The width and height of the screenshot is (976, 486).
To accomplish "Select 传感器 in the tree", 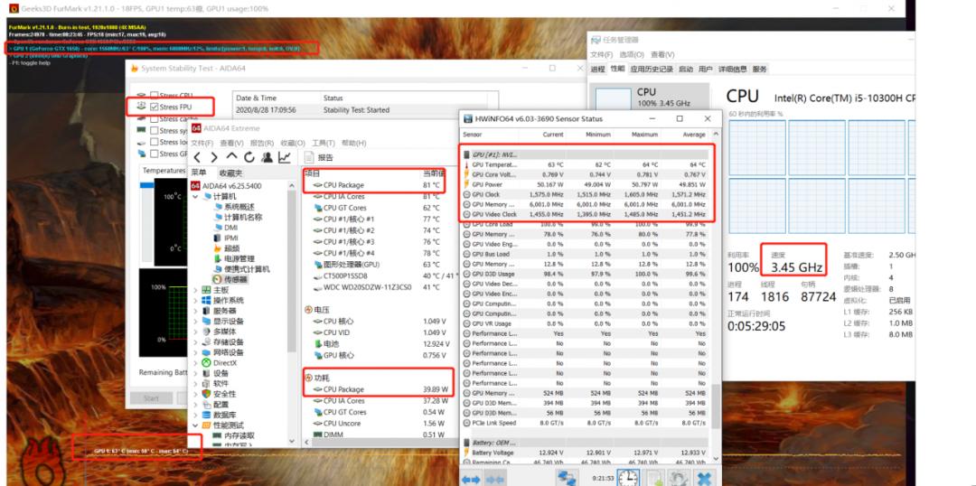I will 235,279.
